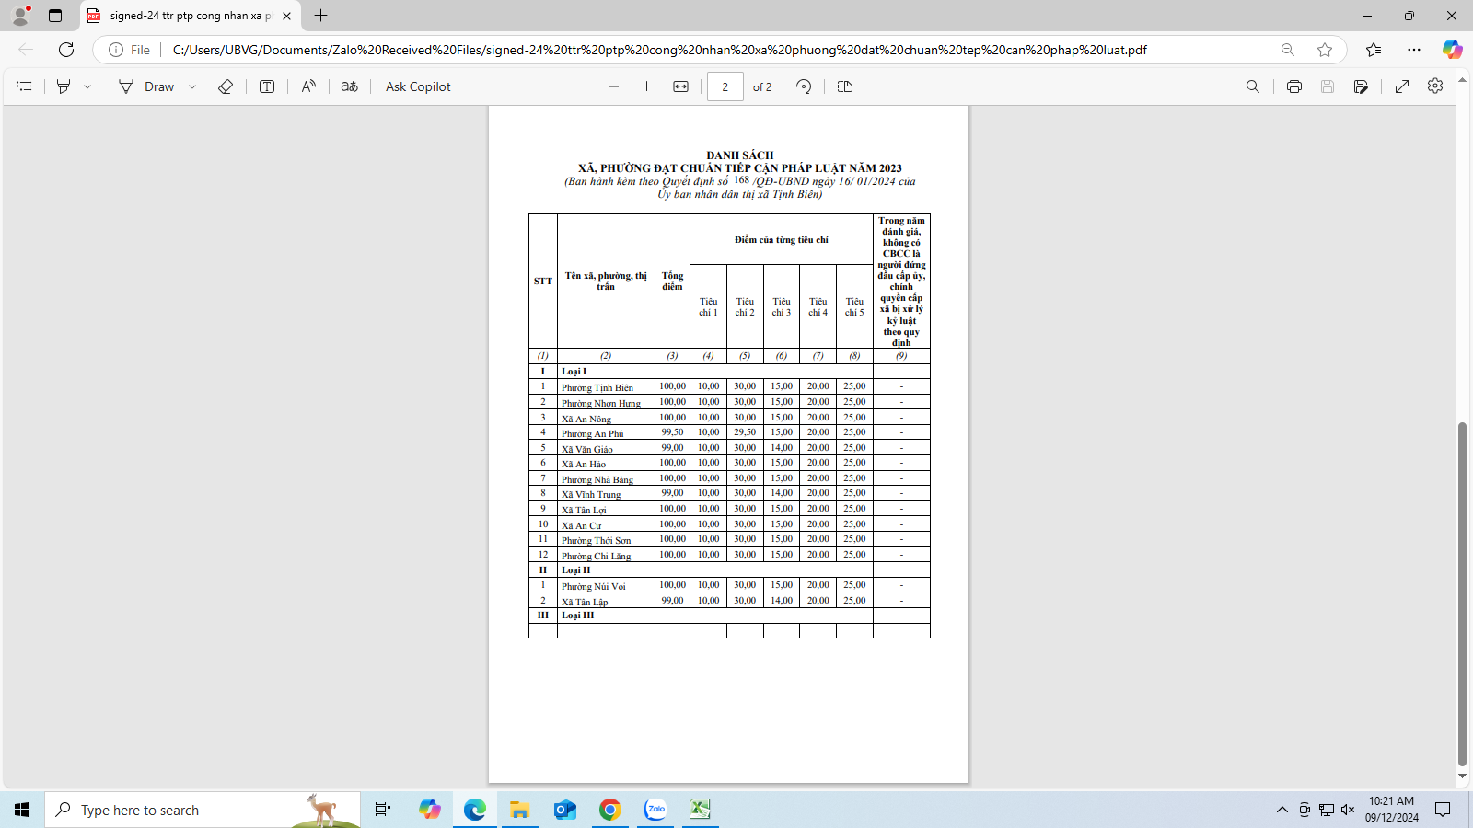Click the Translate icon
This screenshot has width=1473, height=828.
click(350, 86)
